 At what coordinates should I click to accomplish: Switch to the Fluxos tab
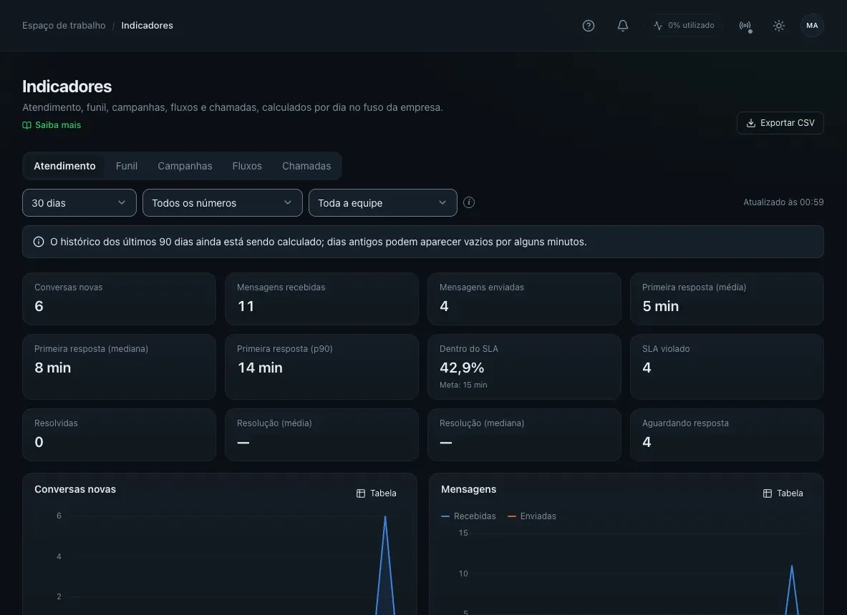(247, 166)
